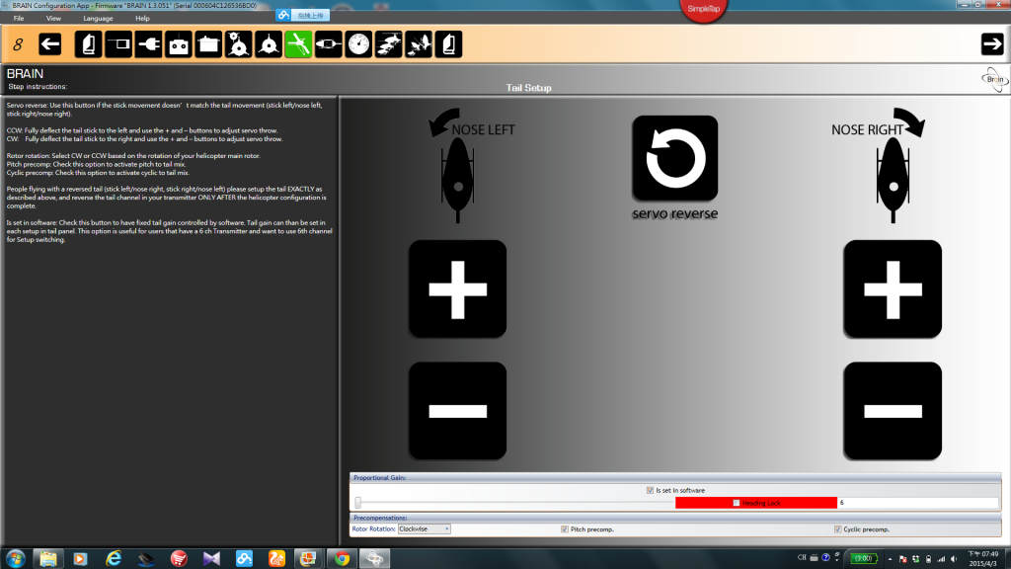Select the rectangle unit-mounting step icon
The image size is (1011, 569).
pyautogui.click(x=118, y=44)
